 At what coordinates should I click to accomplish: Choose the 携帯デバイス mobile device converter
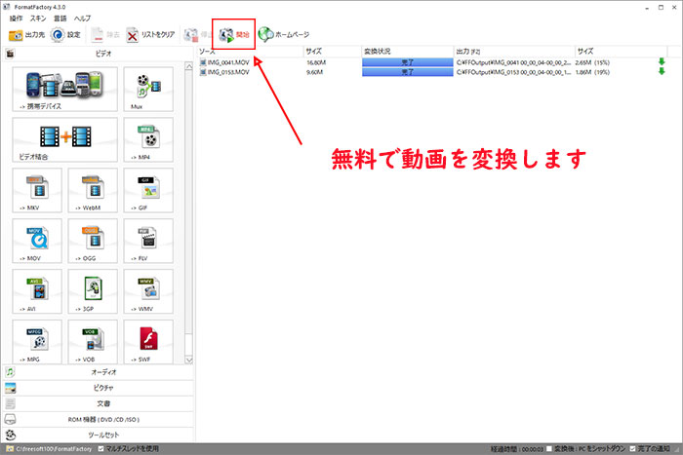65,90
